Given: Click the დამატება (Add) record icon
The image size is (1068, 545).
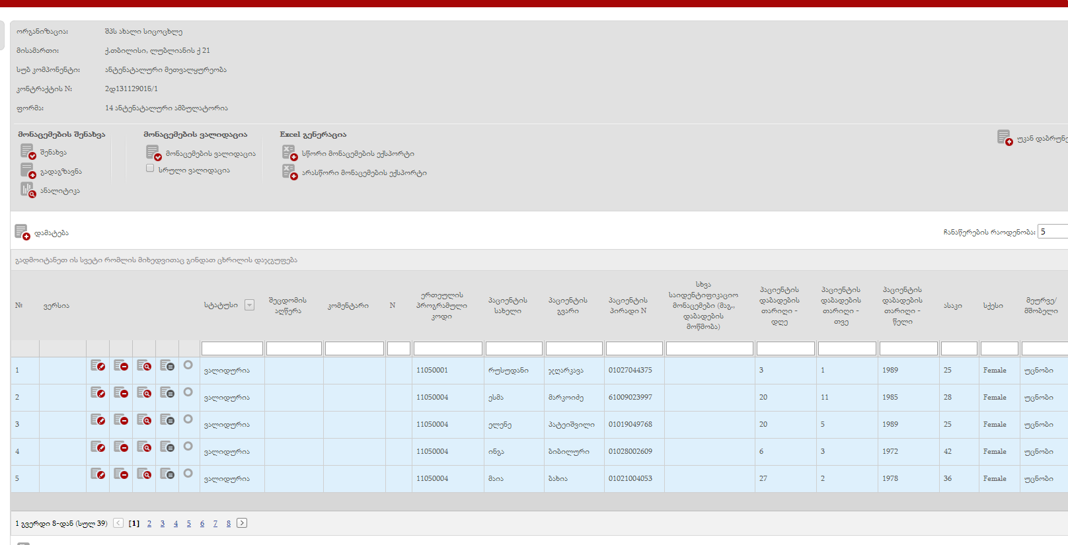Looking at the screenshot, I should pyautogui.click(x=22, y=233).
